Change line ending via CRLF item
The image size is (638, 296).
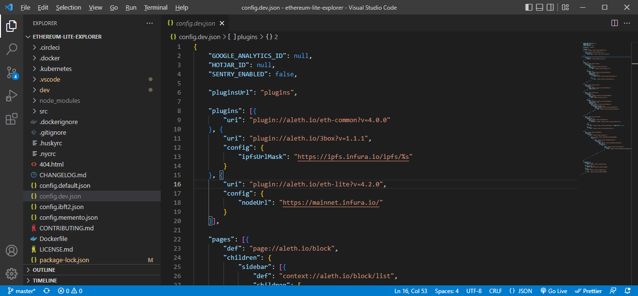click(x=496, y=291)
